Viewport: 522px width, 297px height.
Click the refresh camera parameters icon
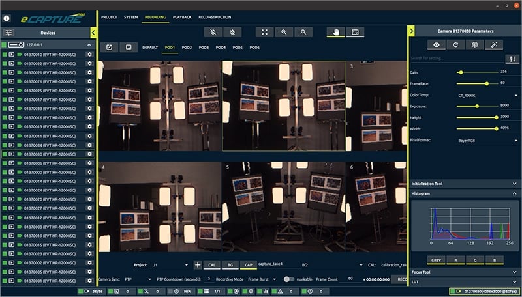pos(455,45)
